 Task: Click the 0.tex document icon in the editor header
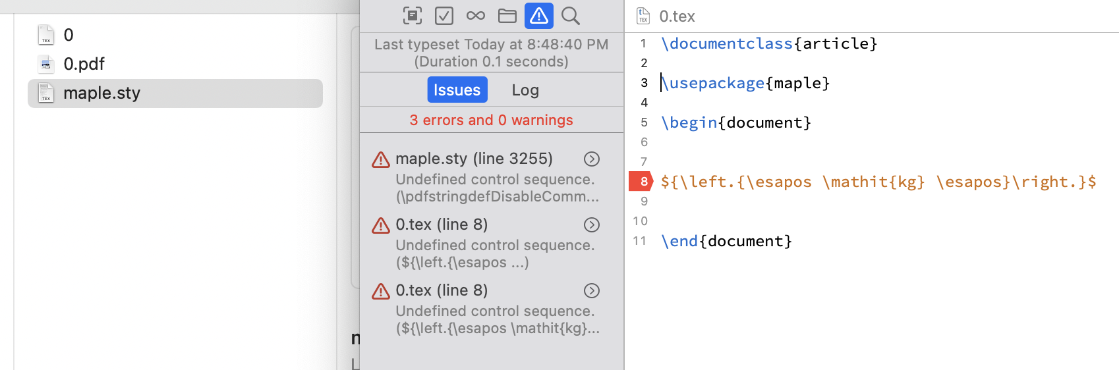tap(643, 16)
